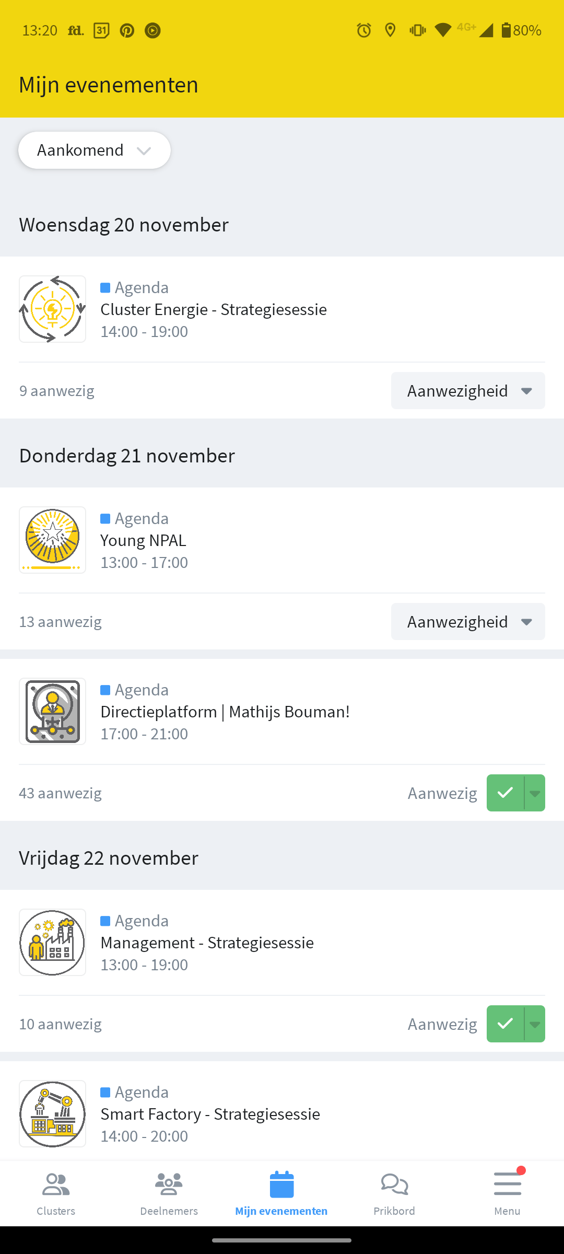Open the Cluster Energie event thumbnail
The image size is (564, 1254).
(52, 308)
